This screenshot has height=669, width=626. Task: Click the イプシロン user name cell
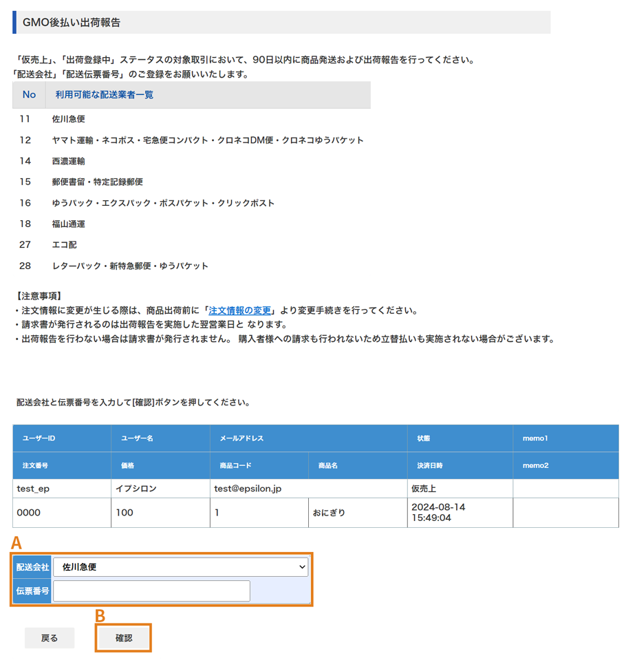[x=160, y=489]
